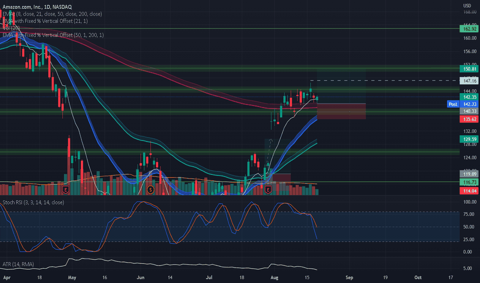Viewport: 480px width, 283px height.
Task: Click the 147.16 dashed line price label
Action: click(x=470, y=81)
